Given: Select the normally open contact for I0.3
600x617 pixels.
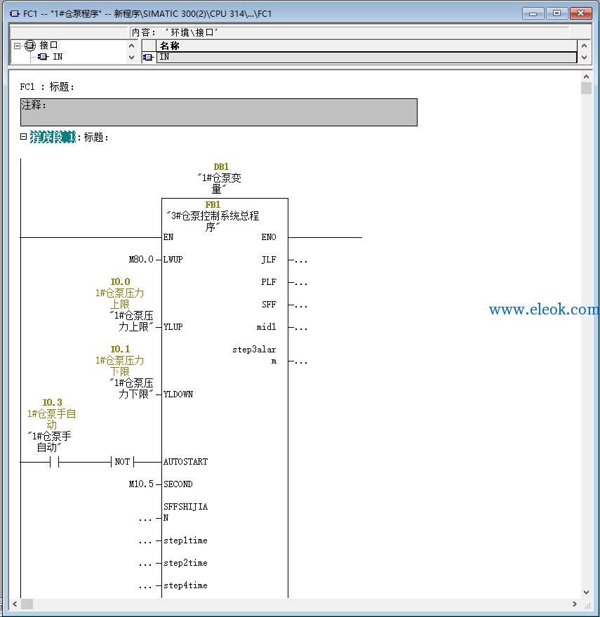Looking at the screenshot, I should [54, 462].
